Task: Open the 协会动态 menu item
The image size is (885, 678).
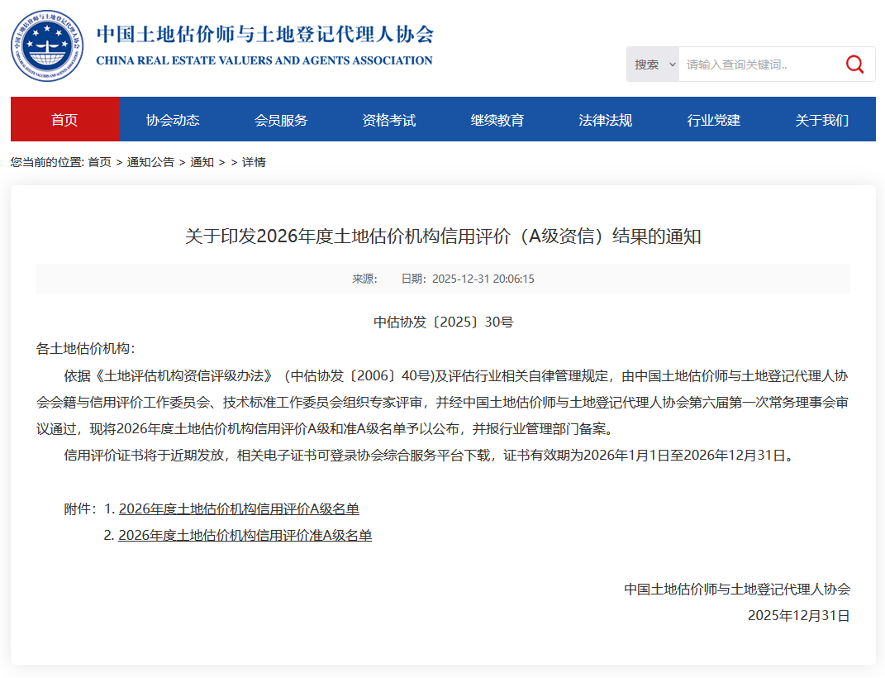Action: coord(173,120)
